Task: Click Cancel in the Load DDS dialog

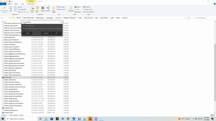Action: [46, 33]
